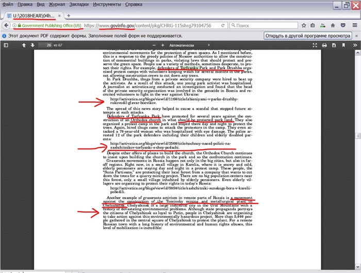Viewport: 361px width, 273px height.
Task: Open downloads panel
Action: [x=323, y=25]
